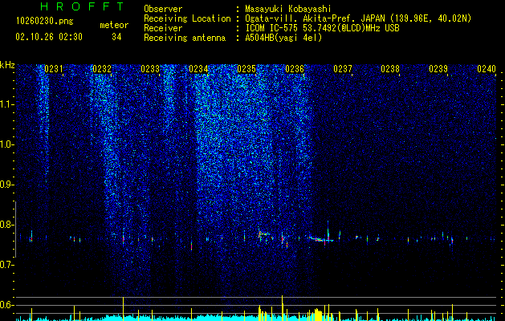
Task: Click the 0233 time marker
Action: [x=150, y=69]
